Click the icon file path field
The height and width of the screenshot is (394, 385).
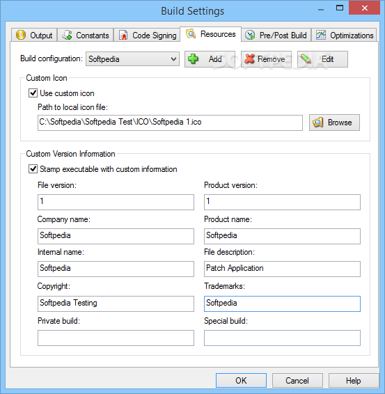170,123
